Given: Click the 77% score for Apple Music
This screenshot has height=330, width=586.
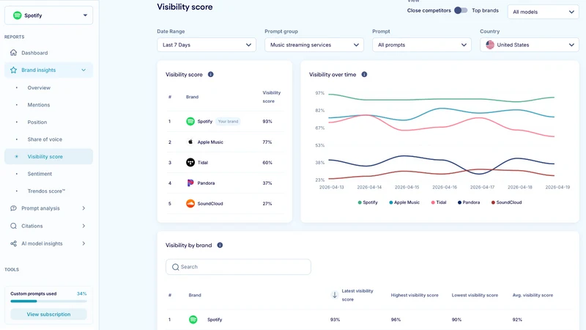Looking at the screenshot, I should click(267, 142).
